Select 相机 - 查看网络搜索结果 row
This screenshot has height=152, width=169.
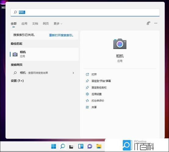tap(44, 73)
